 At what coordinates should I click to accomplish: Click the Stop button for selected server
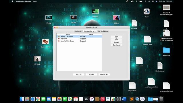point(116,39)
